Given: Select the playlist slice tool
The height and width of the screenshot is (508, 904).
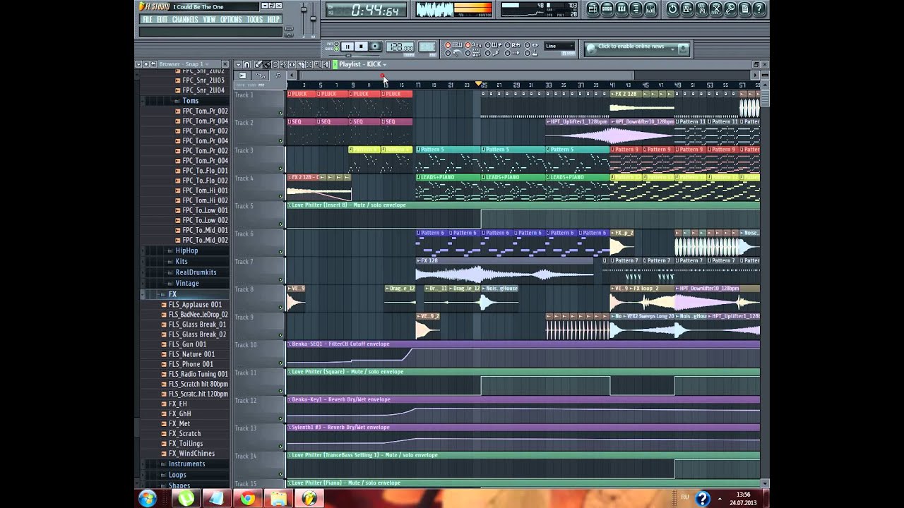Looking at the screenshot, I should [301, 64].
